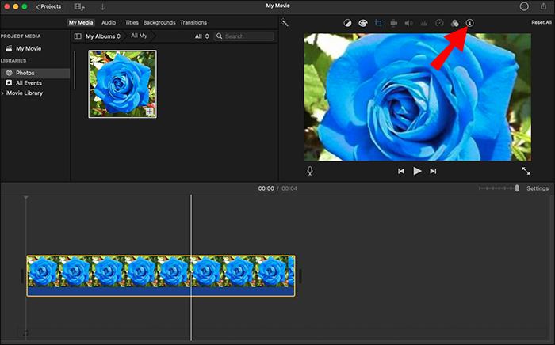Expand the iMovie Library item
The height and width of the screenshot is (345, 555).
coord(3,93)
